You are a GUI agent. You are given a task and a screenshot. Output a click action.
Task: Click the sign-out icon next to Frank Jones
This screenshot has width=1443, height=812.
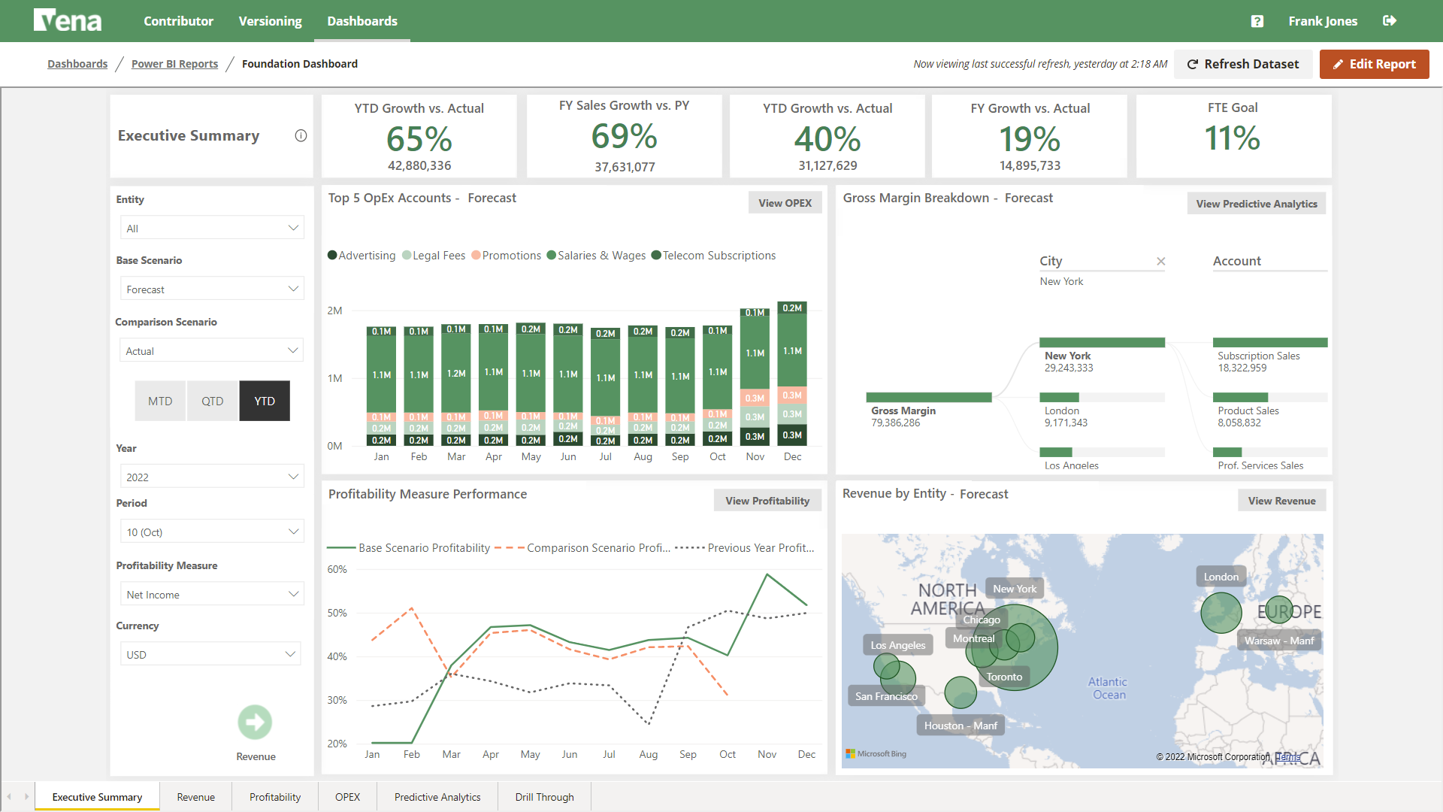pos(1390,21)
